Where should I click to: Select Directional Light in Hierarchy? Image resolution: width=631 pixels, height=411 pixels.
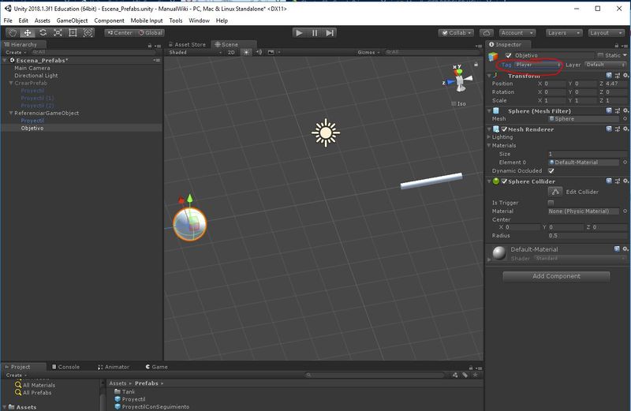tap(36, 75)
